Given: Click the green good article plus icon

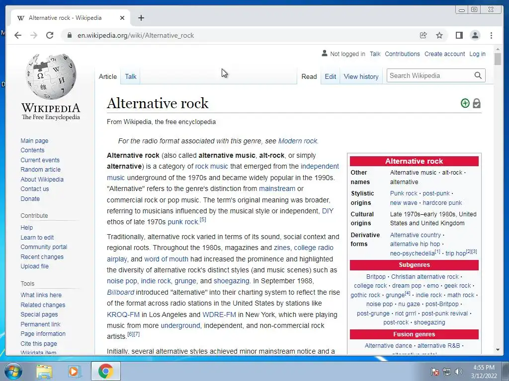Looking at the screenshot, I should click(x=465, y=103).
